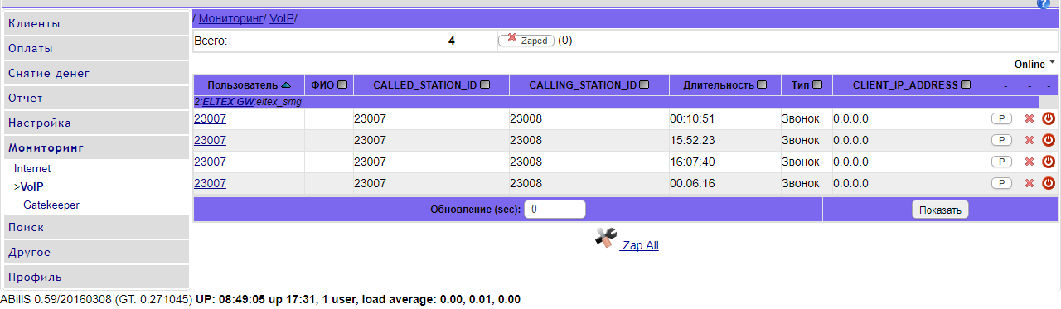Select the VoIP submenu item in sidebar
The width and height of the screenshot is (1061, 309).
31,186
